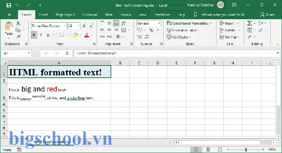This screenshot has width=282, height=153.
Task: Click the Redo arrow icon
Action: coord(29,5)
